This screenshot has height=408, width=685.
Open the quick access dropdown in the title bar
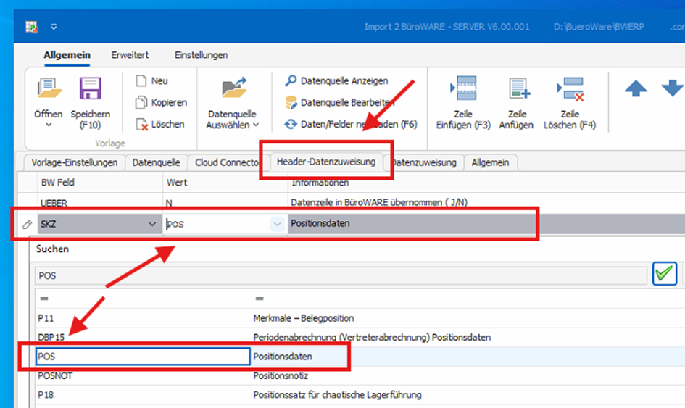click(54, 27)
